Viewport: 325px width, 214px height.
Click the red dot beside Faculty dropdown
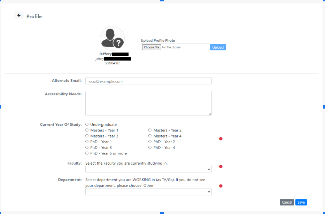click(x=220, y=166)
